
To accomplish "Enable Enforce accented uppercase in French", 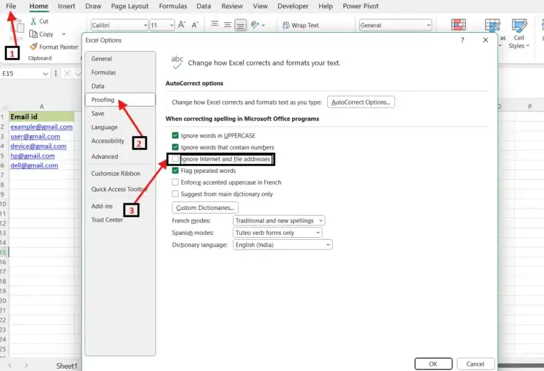I will tap(175, 182).
